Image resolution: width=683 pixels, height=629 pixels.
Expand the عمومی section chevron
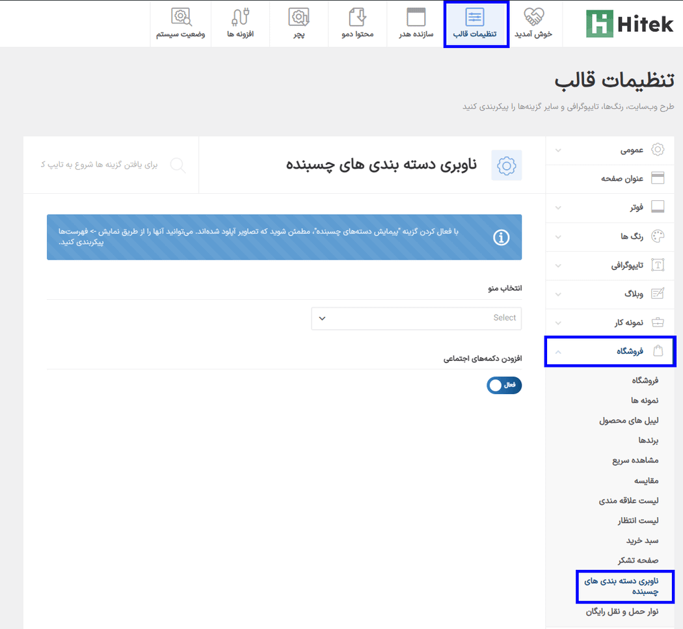click(558, 150)
